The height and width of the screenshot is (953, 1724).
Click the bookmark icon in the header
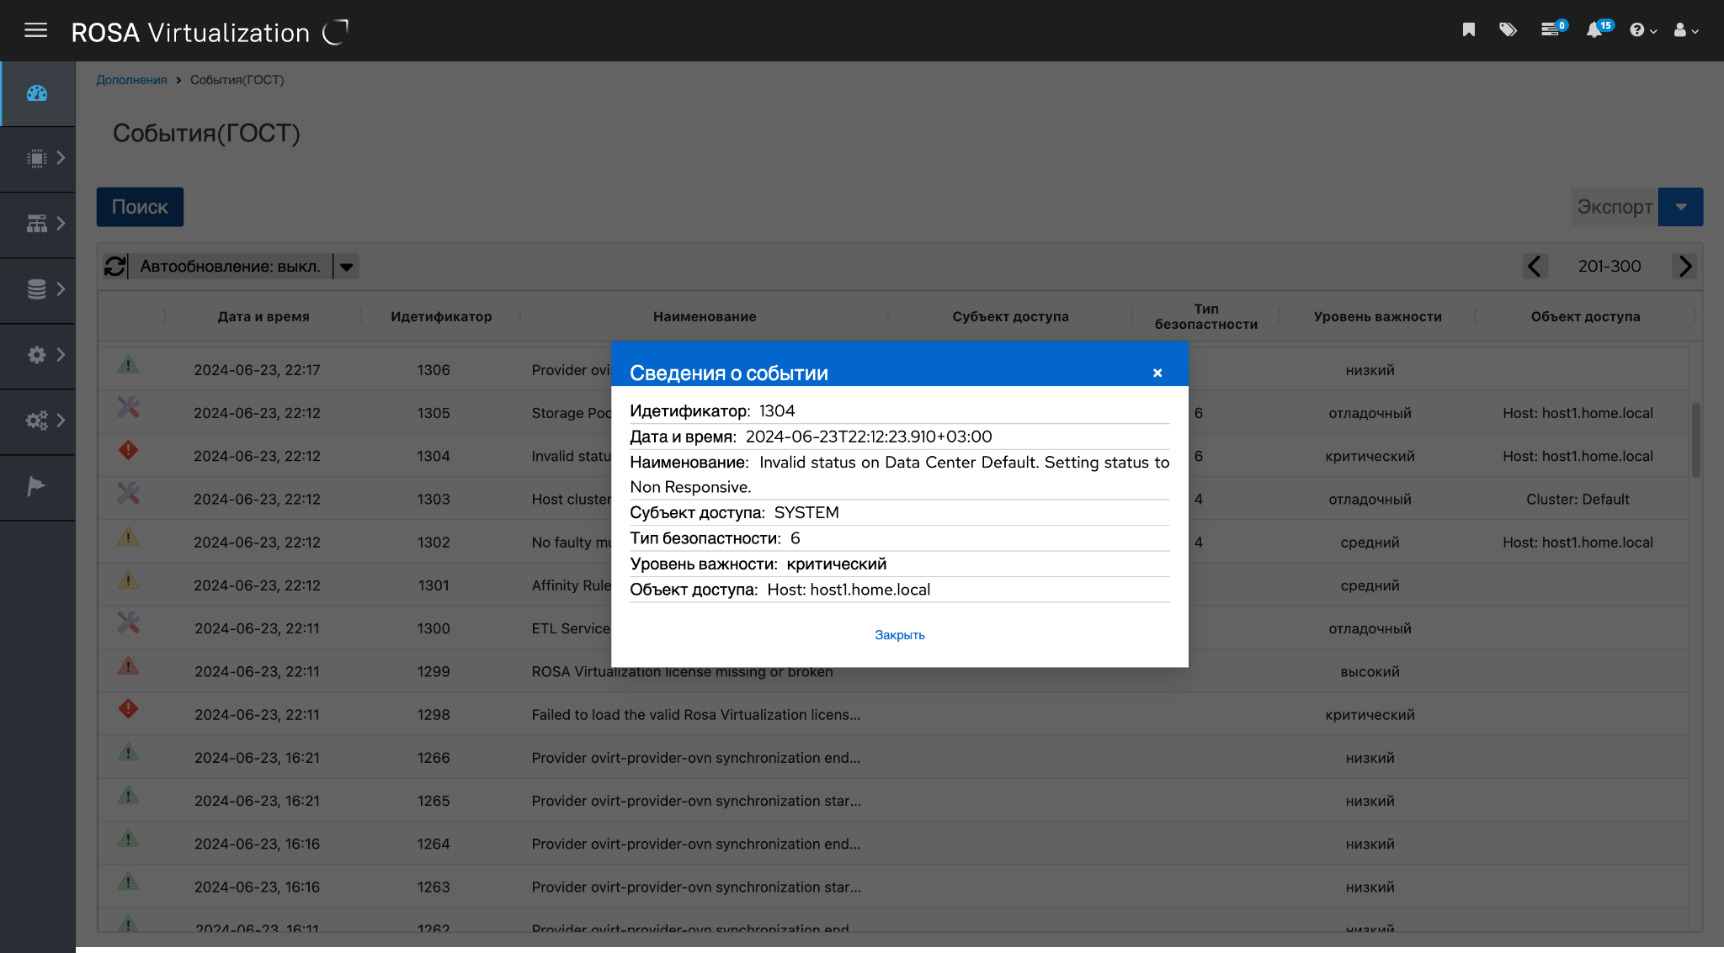pos(1468,30)
